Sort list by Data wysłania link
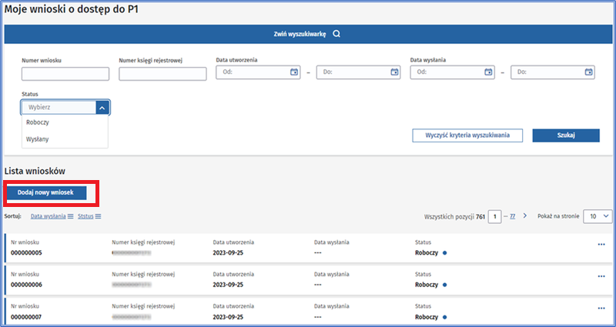The width and height of the screenshot is (616, 327). coord(48,216)
